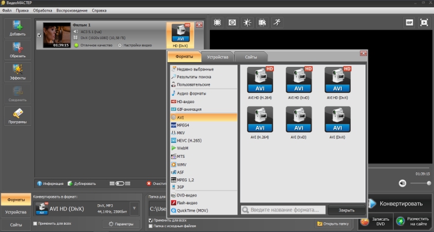The image size is (434, 232).
Task: Select the AVI (H.264) format icon
Action: [x=260, y=119]
